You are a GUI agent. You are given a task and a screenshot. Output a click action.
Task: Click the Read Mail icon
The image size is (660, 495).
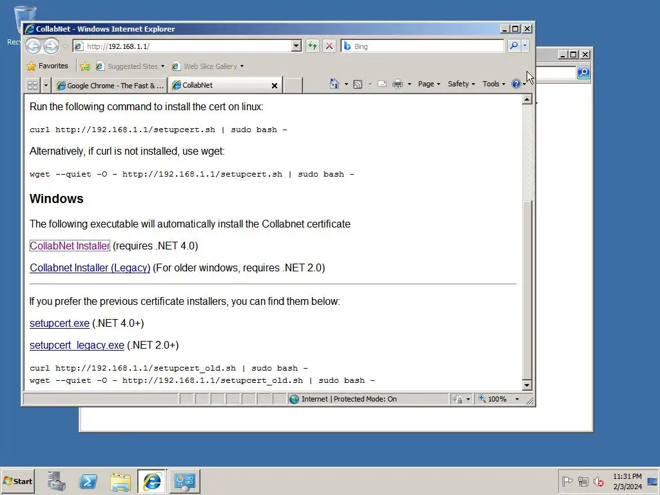(x=382, y=84)
